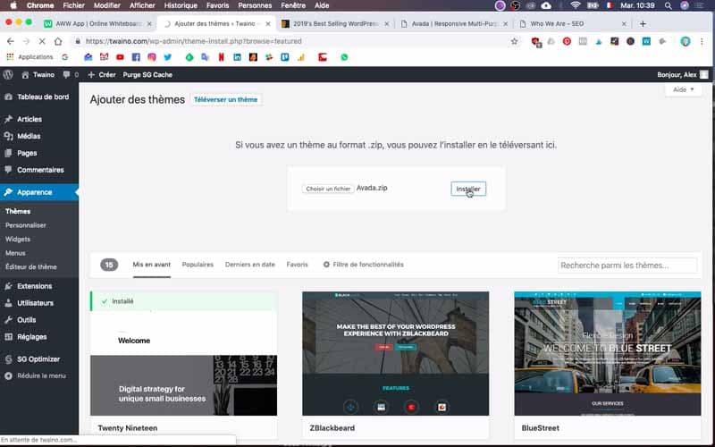Viewport: 715px width, 447px height.
Task: Open the Thèmes submenu item
Action: click(18, 211)
